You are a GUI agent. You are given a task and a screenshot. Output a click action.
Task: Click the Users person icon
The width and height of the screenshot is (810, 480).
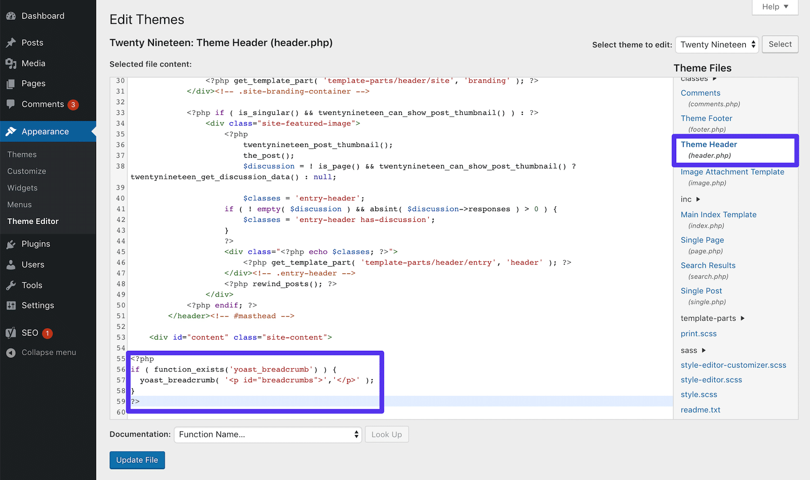(11, 264)
